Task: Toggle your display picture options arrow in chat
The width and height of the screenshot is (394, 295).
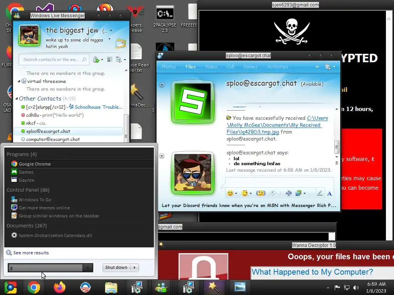Action: point(162,156)
